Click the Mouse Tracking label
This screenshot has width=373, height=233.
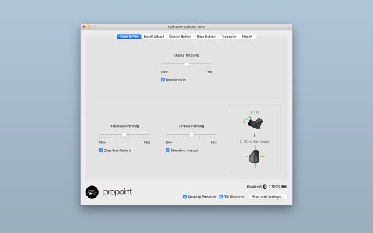click(186, 56)
